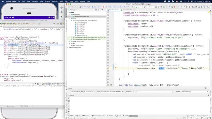Click the emulator volume up button
Viewport: 212px width, 119px height.
[62, 12]
